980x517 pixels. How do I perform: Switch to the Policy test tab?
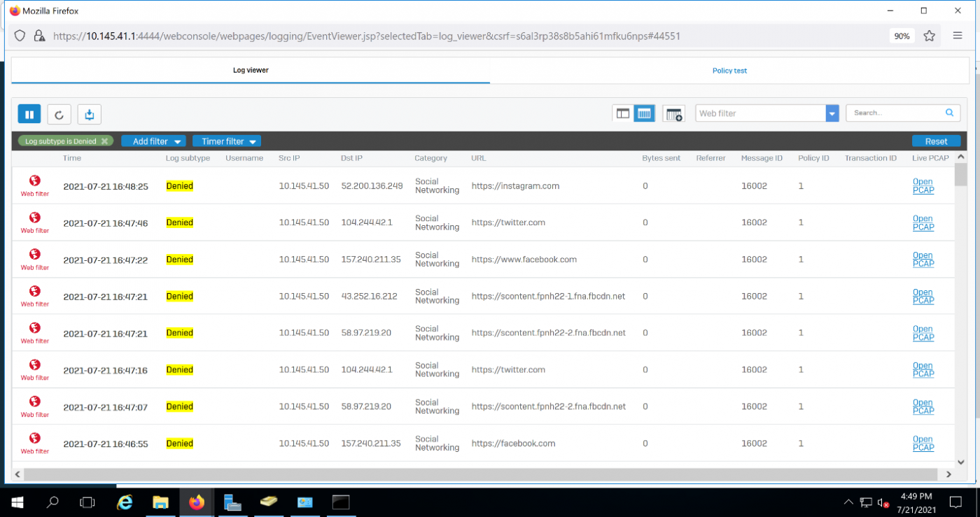(729, 70)
